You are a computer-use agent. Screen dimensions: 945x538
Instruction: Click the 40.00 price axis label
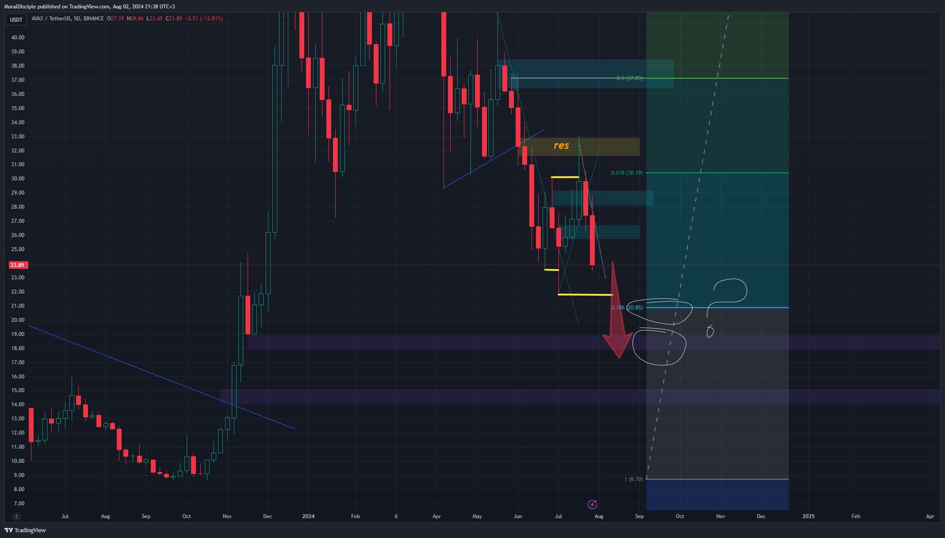18,38
